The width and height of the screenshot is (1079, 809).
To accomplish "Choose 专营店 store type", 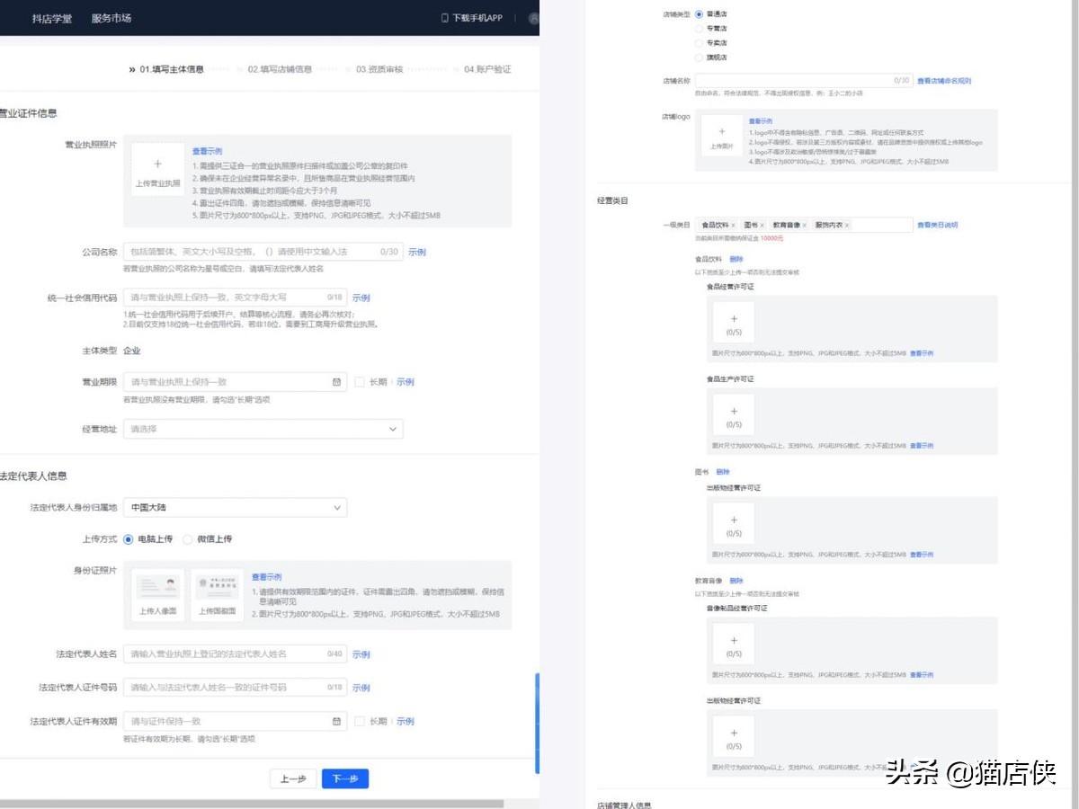I will pyautogui.click(x=699, y=29).
